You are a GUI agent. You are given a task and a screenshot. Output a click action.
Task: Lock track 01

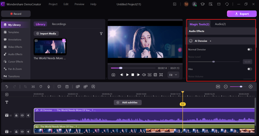(x=16, y=132)
